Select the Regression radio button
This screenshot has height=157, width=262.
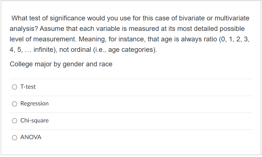[x=14, y=104]
